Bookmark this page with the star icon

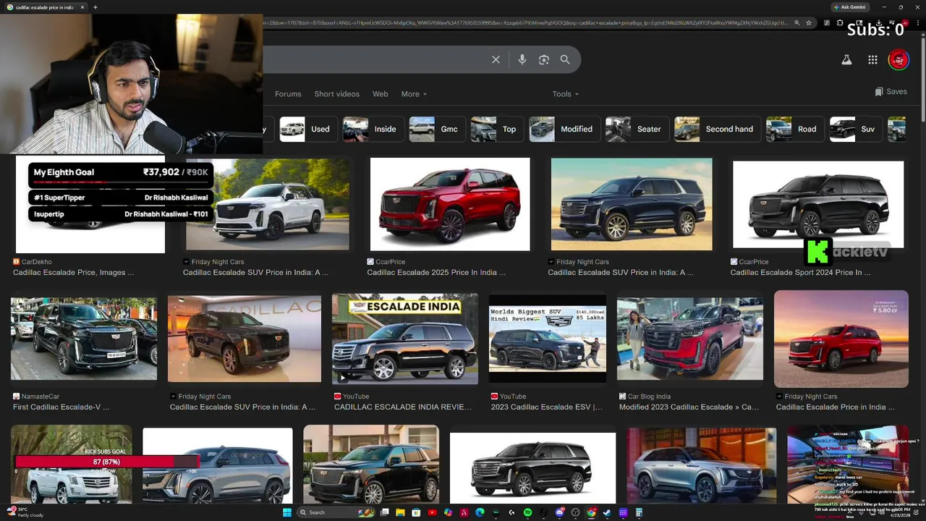tap(809, 22)
